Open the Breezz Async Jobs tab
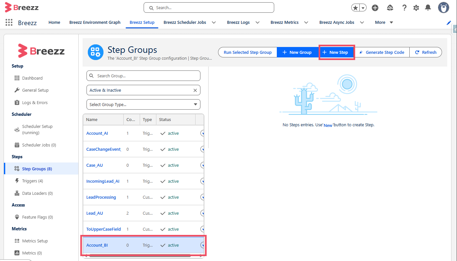The image size is (457, 261). [337, 23]
